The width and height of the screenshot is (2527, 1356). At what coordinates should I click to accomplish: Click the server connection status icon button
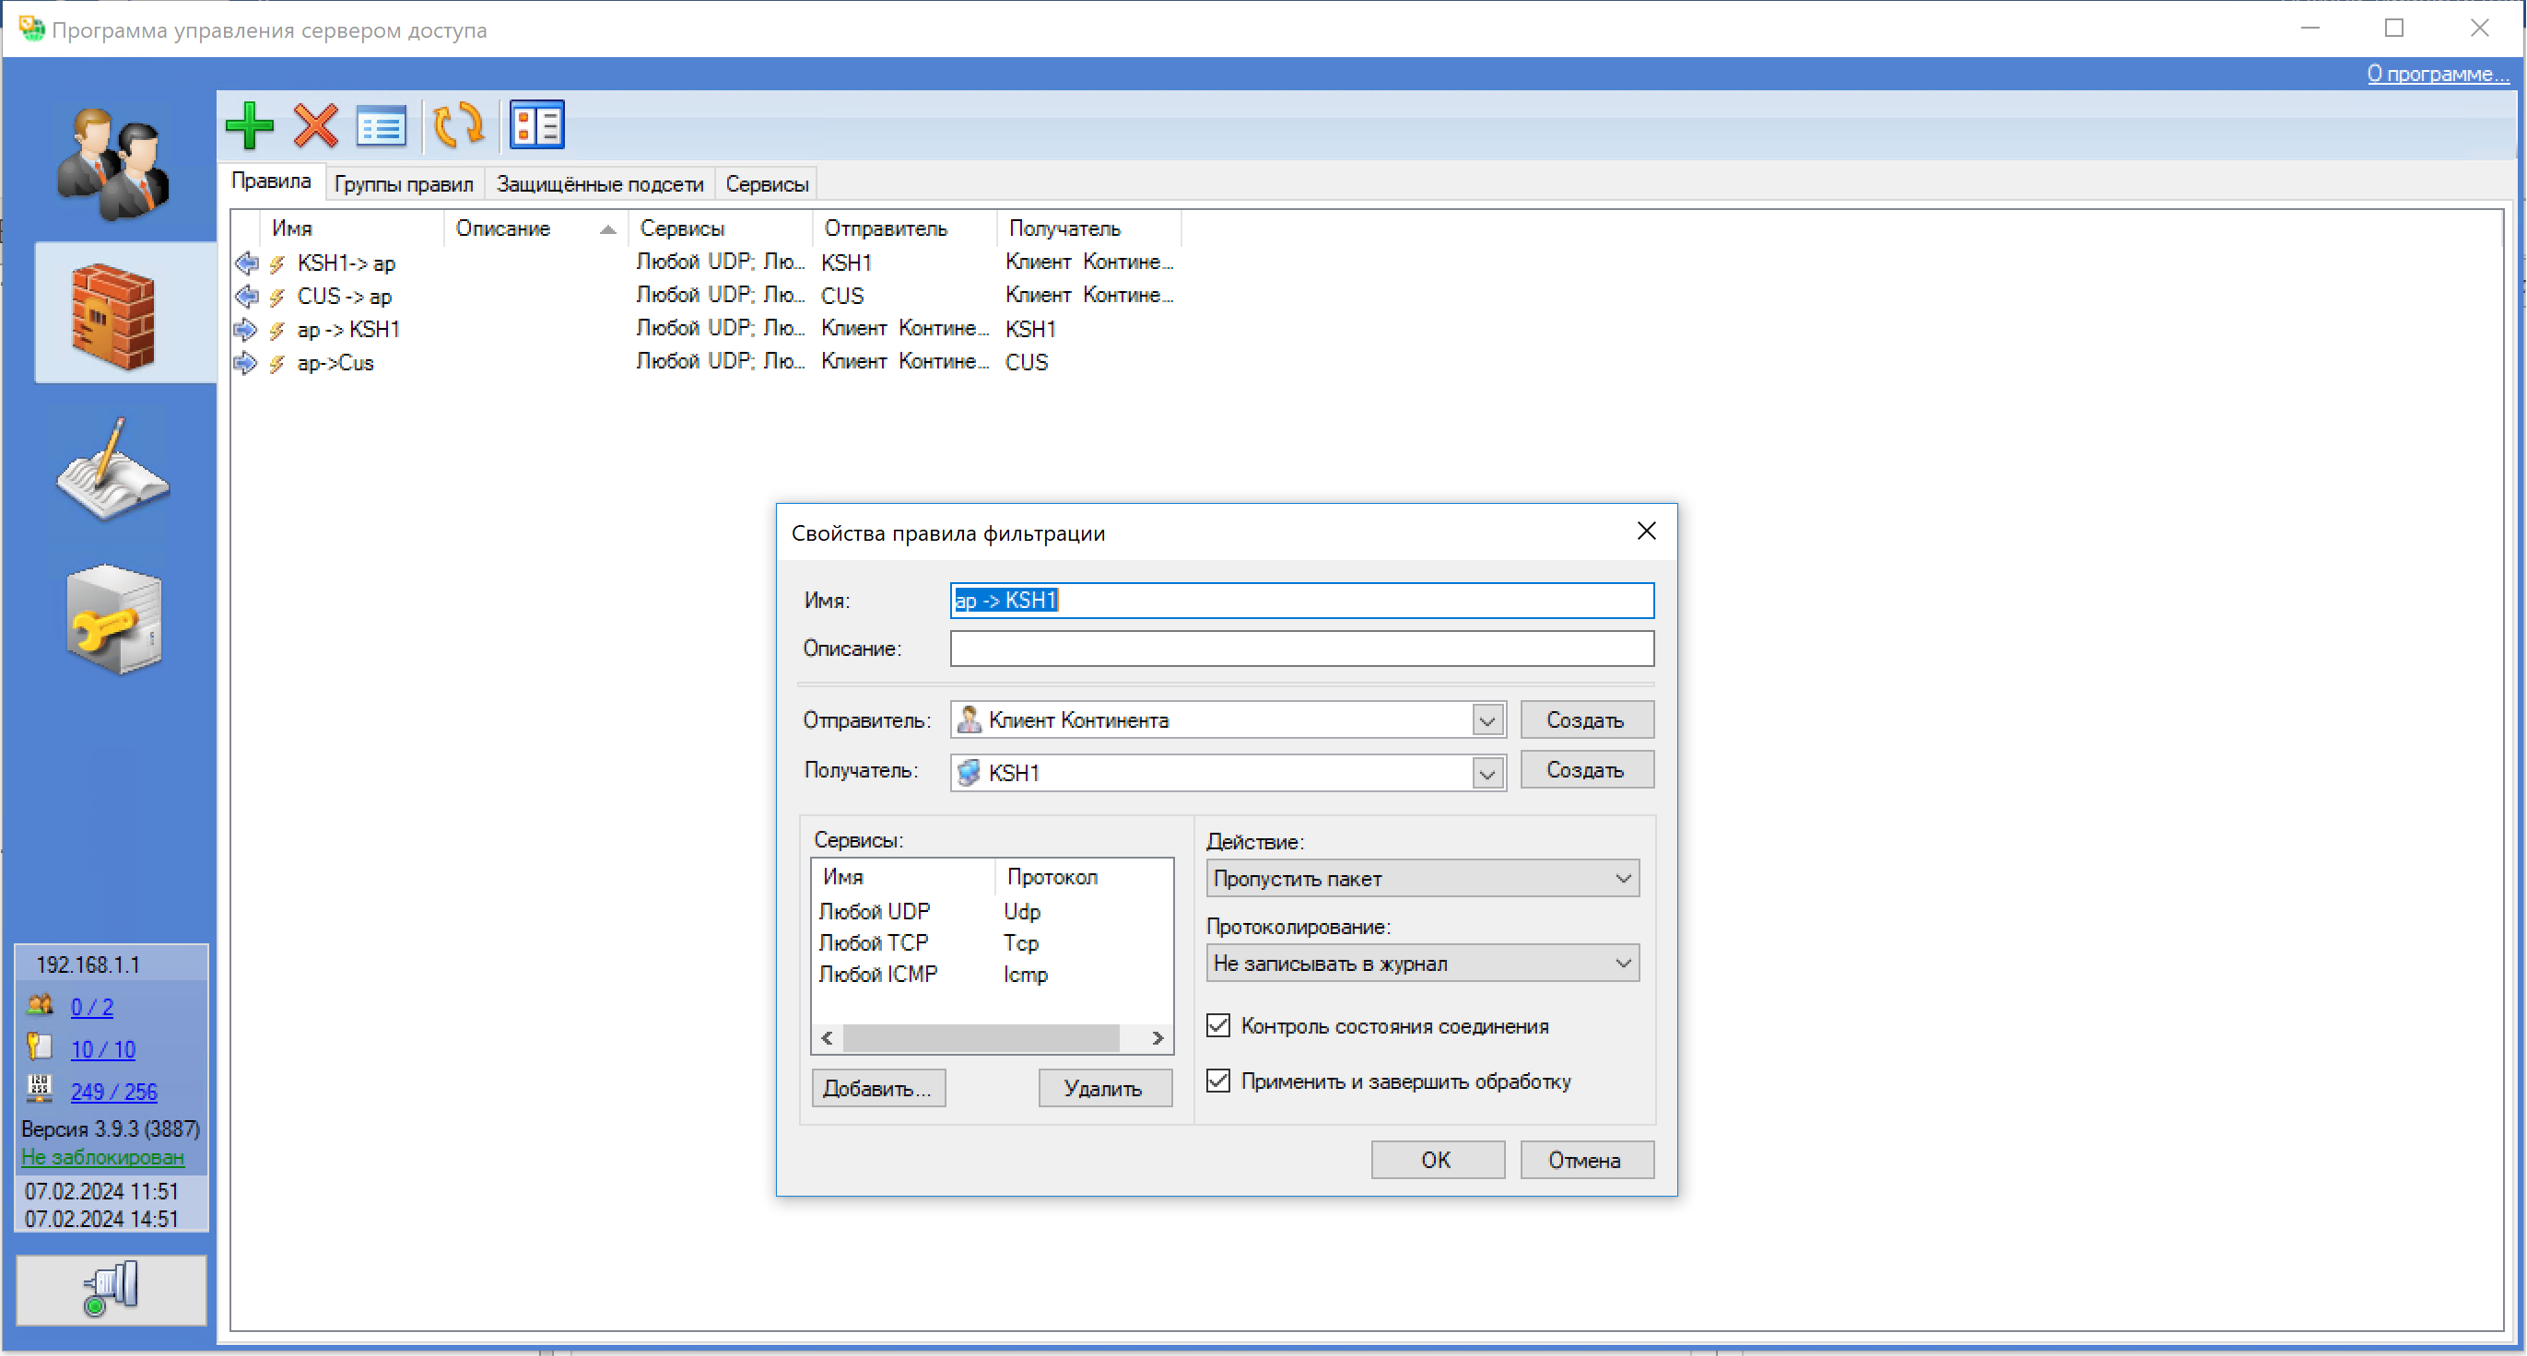(112, 1289)
